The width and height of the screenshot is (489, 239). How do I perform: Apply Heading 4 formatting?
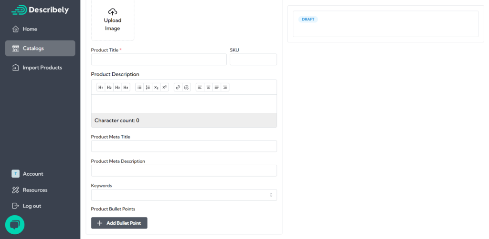click(x=126, y=87)
